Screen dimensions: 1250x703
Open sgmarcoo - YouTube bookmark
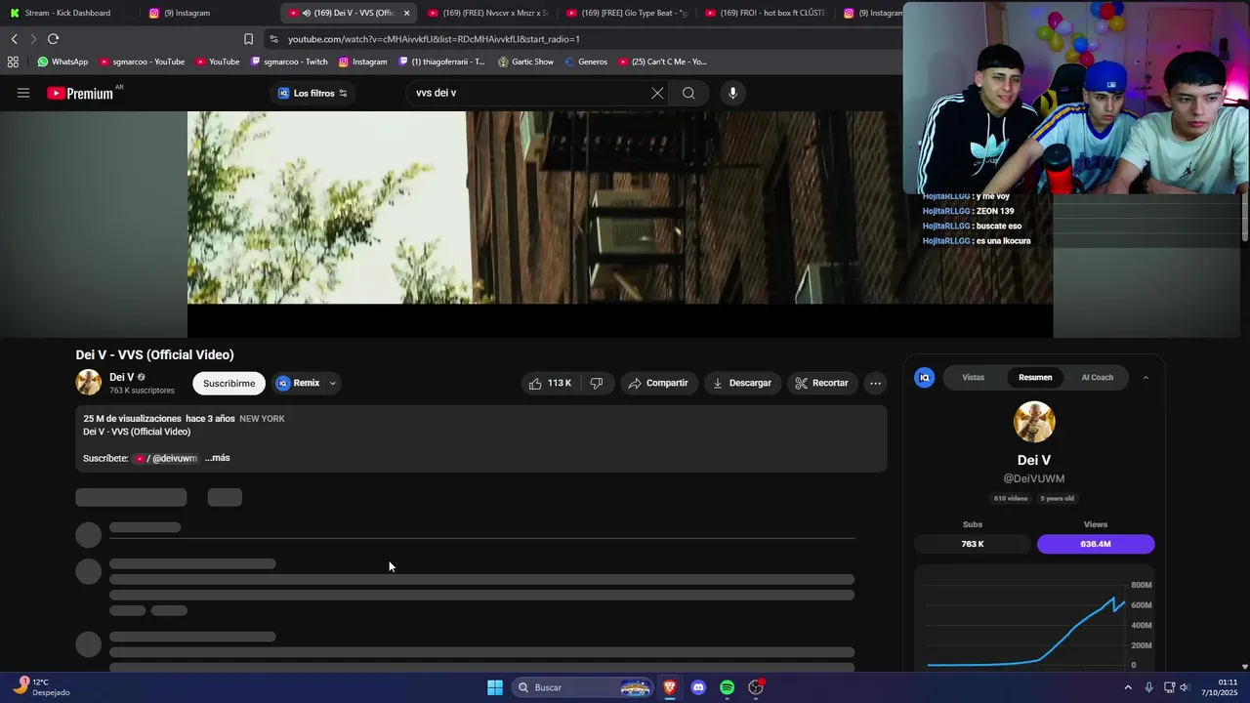(142, 62)
